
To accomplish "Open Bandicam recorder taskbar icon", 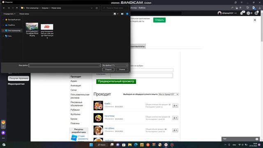I will pyautogui.click(x=172, y=145).
